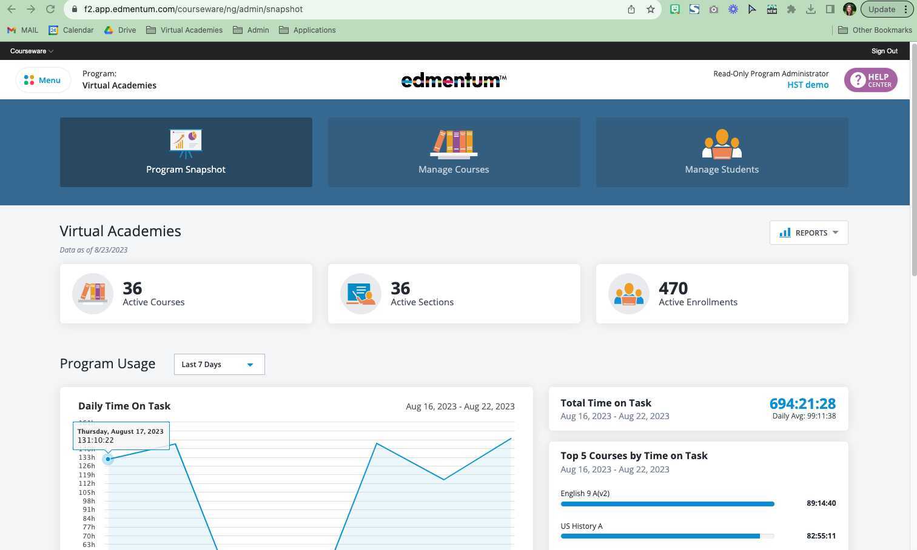
Task: Click the data point tooltip for August 17
Action: click(x=121, y=436)
